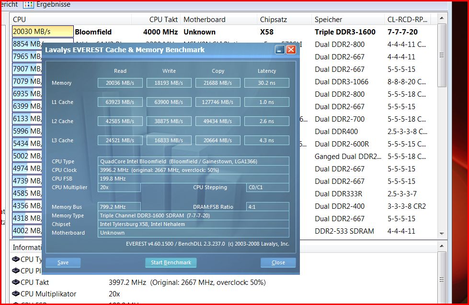Click L3 Cache Read value 24521 MB/s
469x305 pixels.
(120, 140)
